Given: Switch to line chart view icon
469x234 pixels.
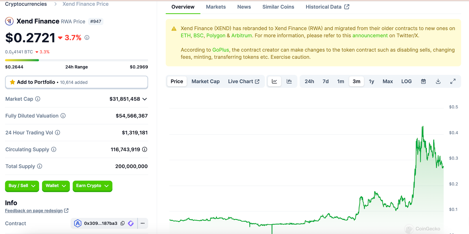Looking at the screenshot, I should tap(274, 81).
